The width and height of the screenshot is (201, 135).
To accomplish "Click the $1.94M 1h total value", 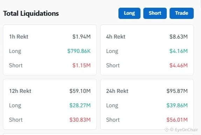I will [x=82, y=37].
